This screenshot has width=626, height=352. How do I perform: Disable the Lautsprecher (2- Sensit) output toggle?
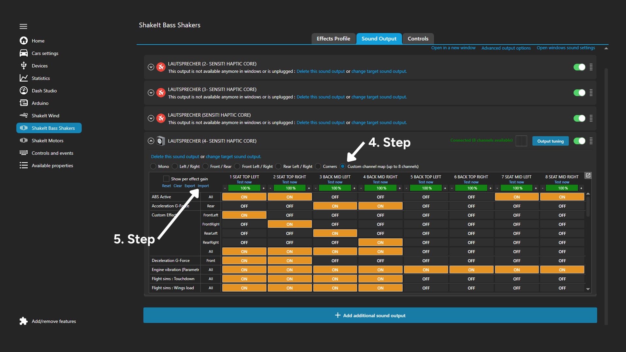pyautogui.click(x=579, y=67)
